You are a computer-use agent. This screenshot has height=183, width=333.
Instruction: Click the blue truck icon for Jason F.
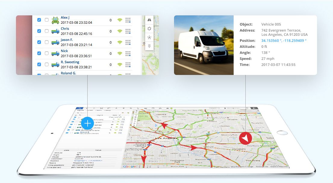[x=55, y=42]
